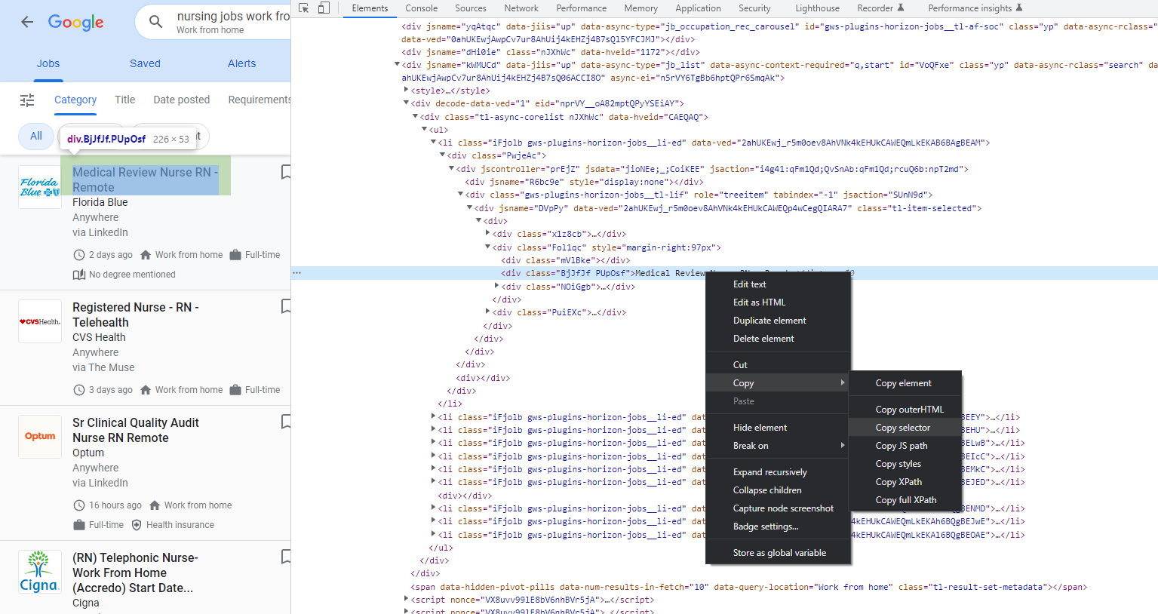Viewport: 1158px width, 614px height.
Task: Select the Title filter tab
Action: pos(125,100)
